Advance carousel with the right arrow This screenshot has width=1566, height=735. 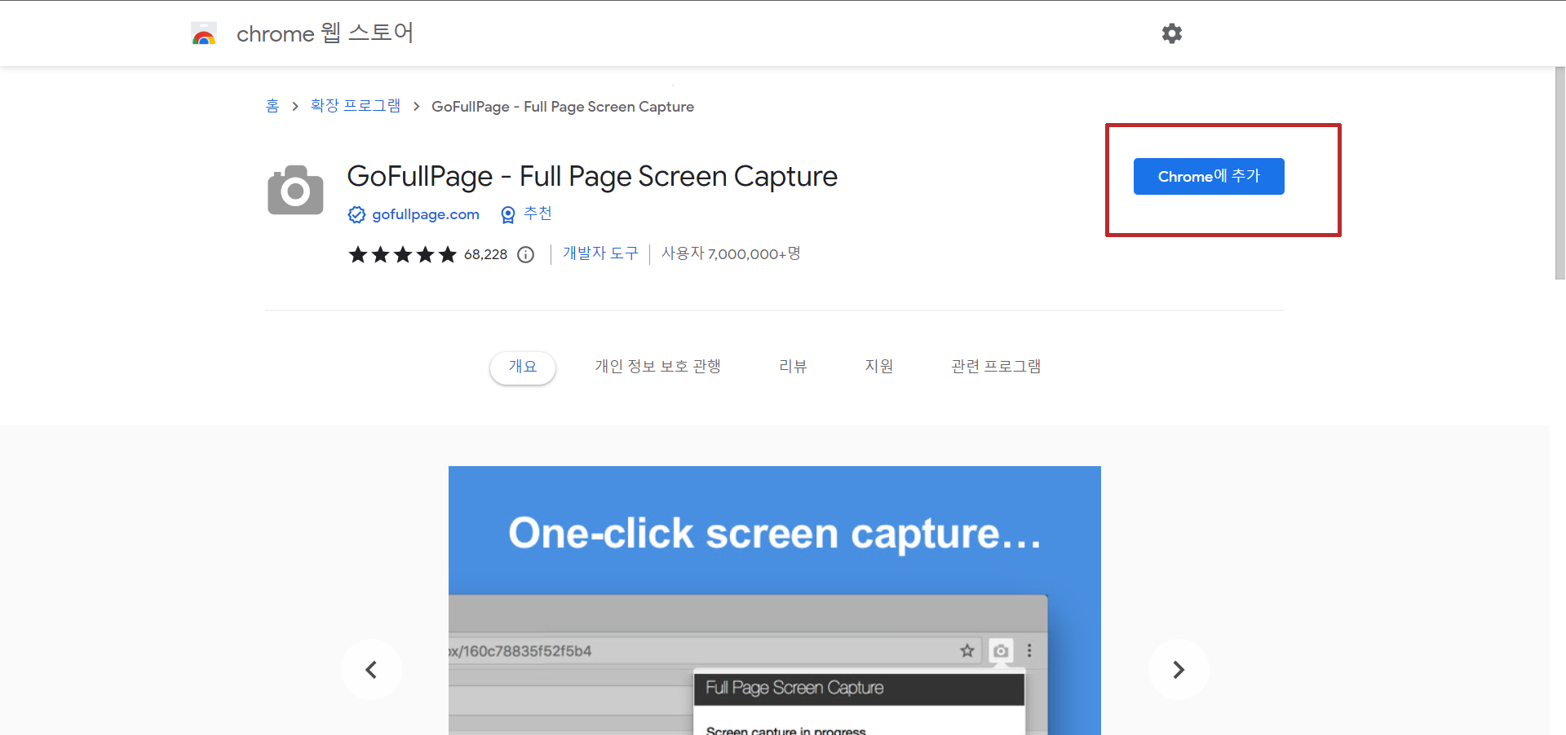[1178, 669]
